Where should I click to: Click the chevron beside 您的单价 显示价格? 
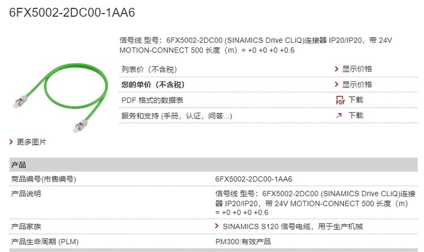pos(337,85)
